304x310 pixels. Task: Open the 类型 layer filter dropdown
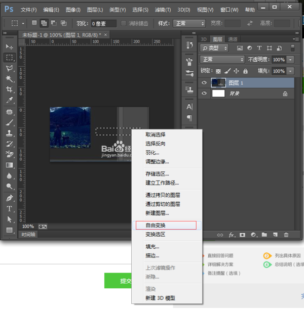coord(214,48)
